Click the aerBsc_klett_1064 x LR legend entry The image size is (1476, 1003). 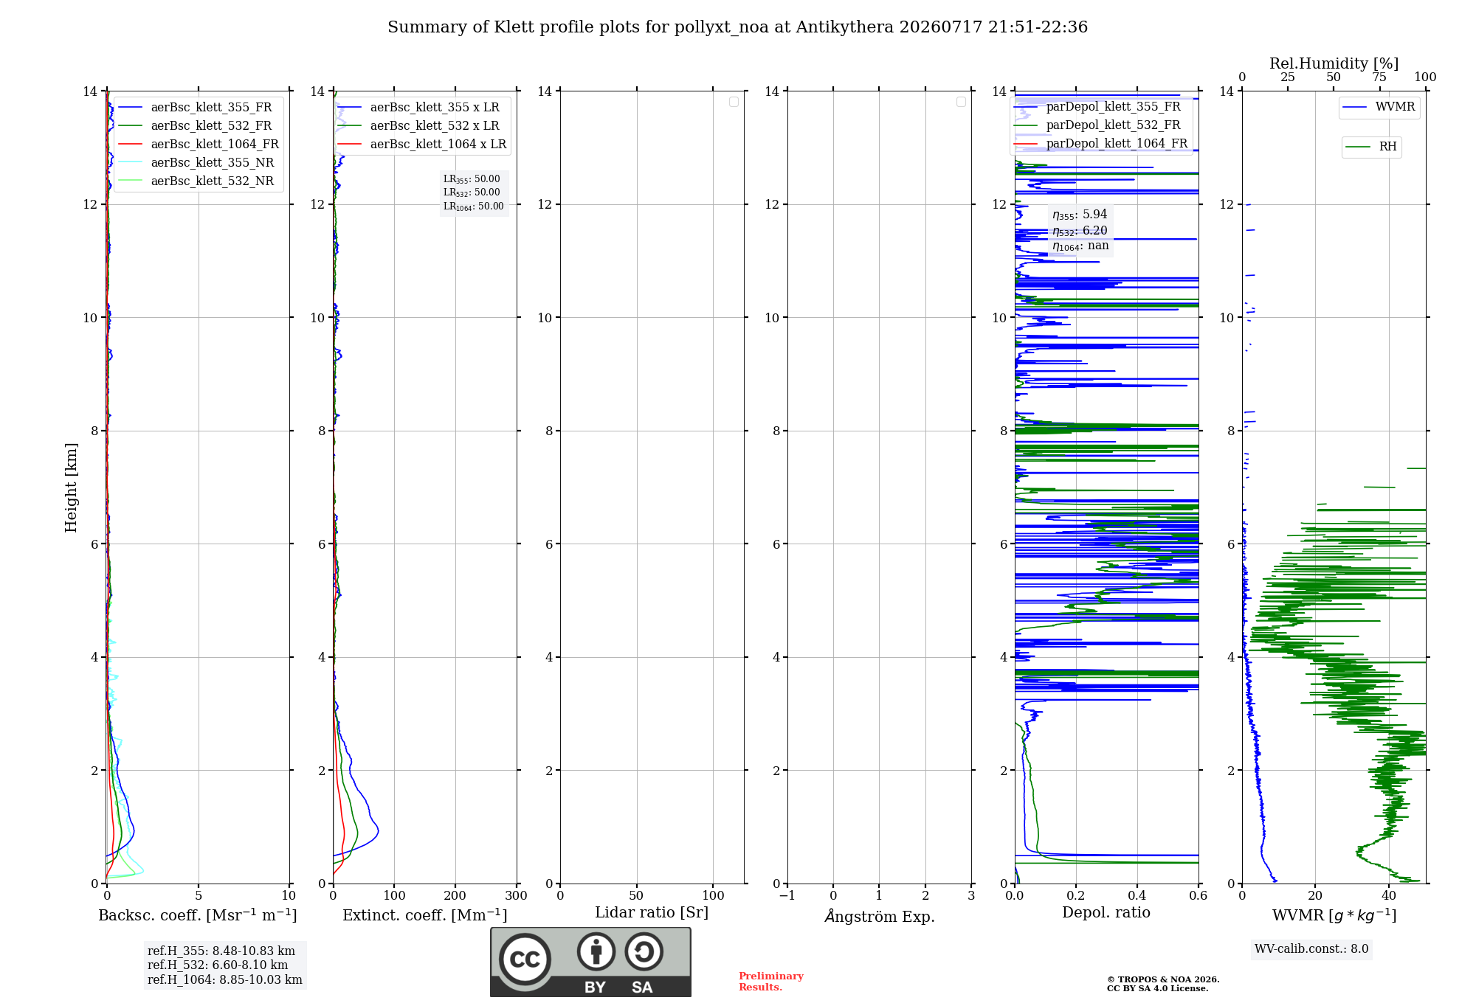[422, 145]
